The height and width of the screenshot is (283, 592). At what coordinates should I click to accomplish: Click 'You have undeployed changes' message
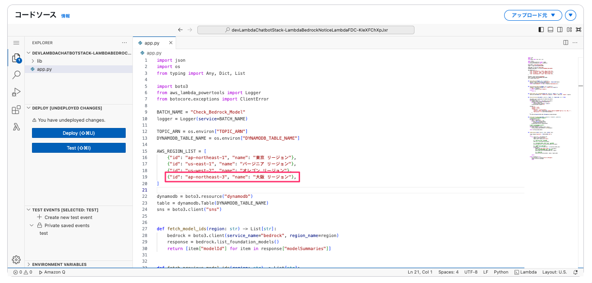point(69,120)
